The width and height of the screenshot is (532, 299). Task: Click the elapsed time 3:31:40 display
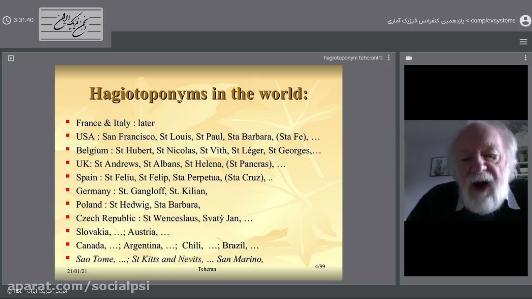[x=23, y=20]
